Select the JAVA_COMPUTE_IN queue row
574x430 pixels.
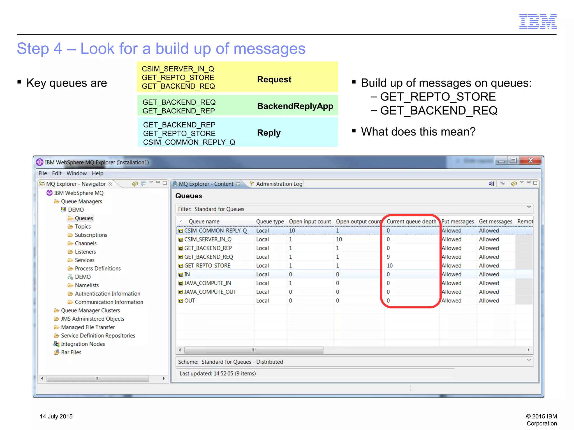click(x=355, y=283)
